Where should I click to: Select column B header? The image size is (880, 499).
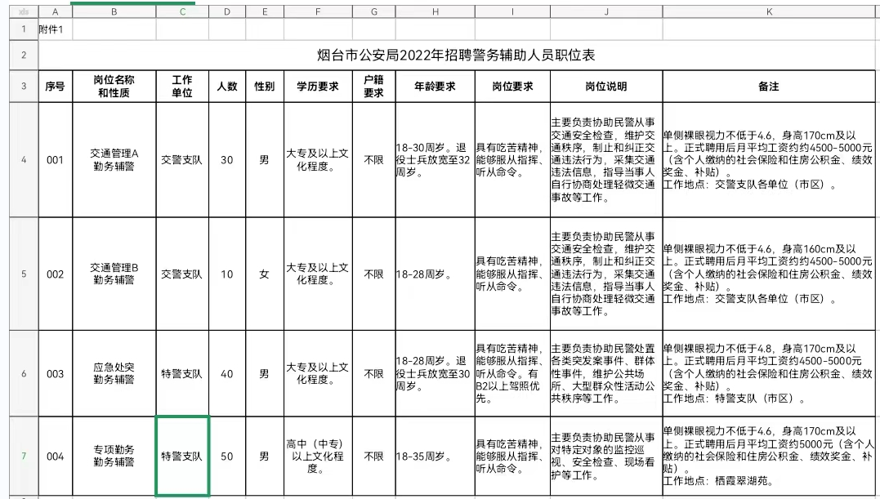pyautogui.click(x=114, y=11)
